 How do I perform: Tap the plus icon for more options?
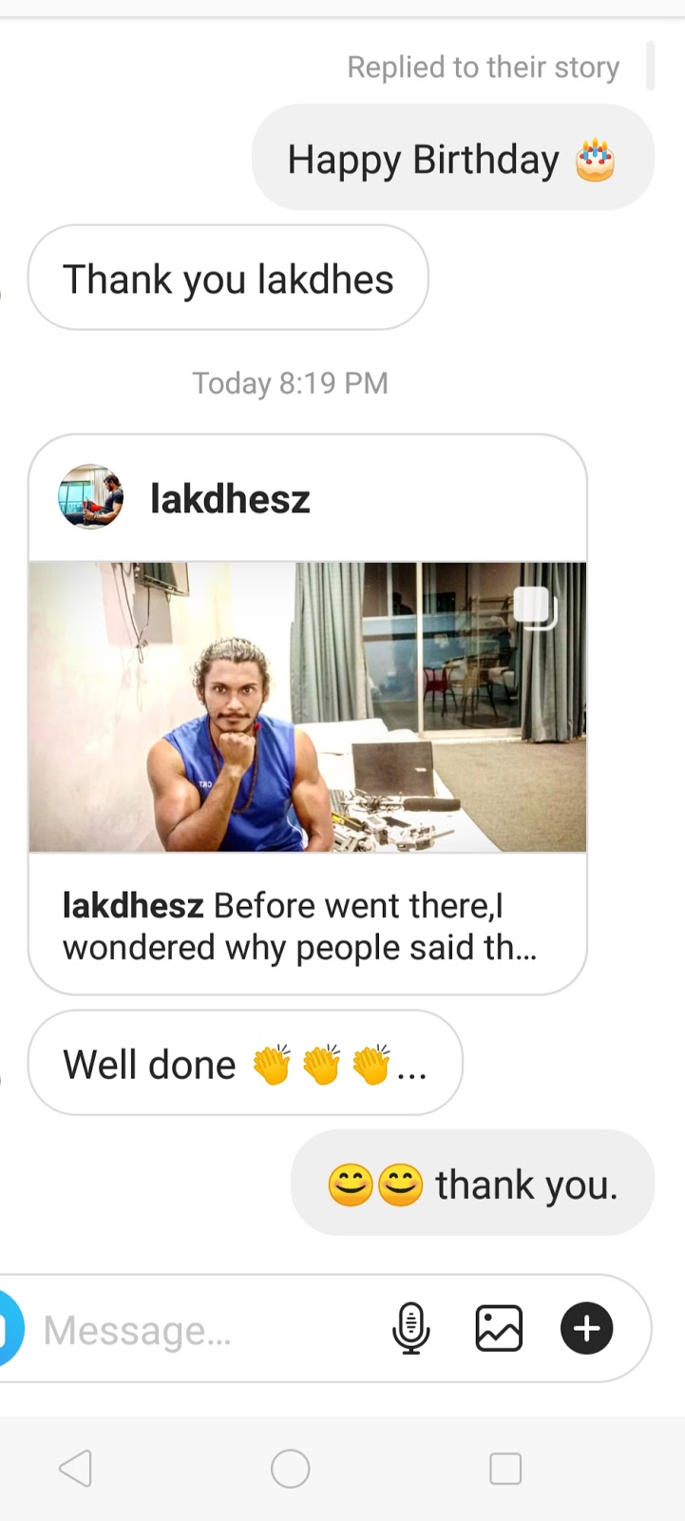click(586, 1328)
